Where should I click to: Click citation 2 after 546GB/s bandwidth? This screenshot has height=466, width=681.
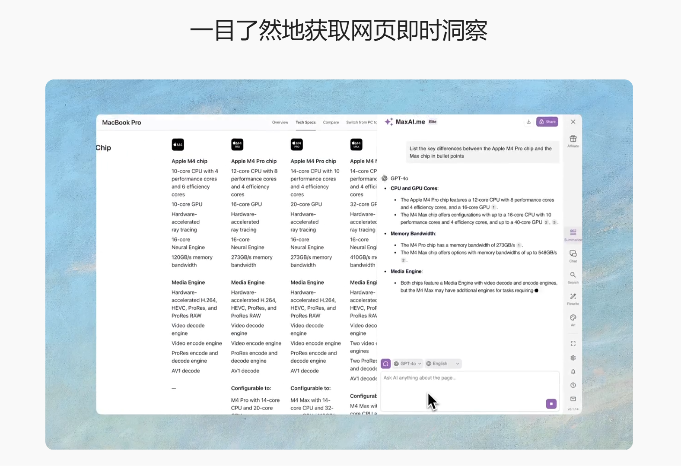[403, 260]
